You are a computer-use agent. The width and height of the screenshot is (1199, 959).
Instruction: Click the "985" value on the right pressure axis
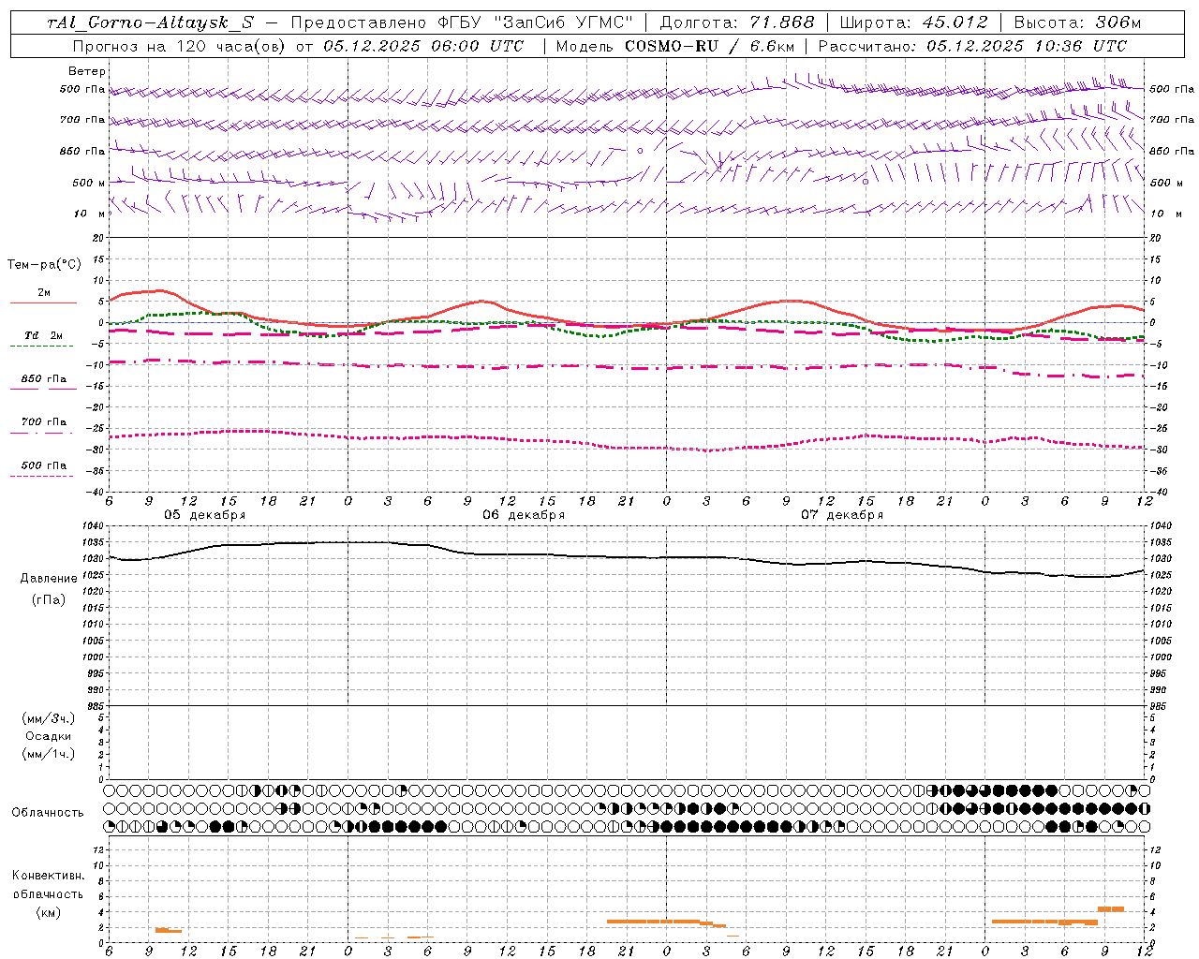pos(1160,706)
